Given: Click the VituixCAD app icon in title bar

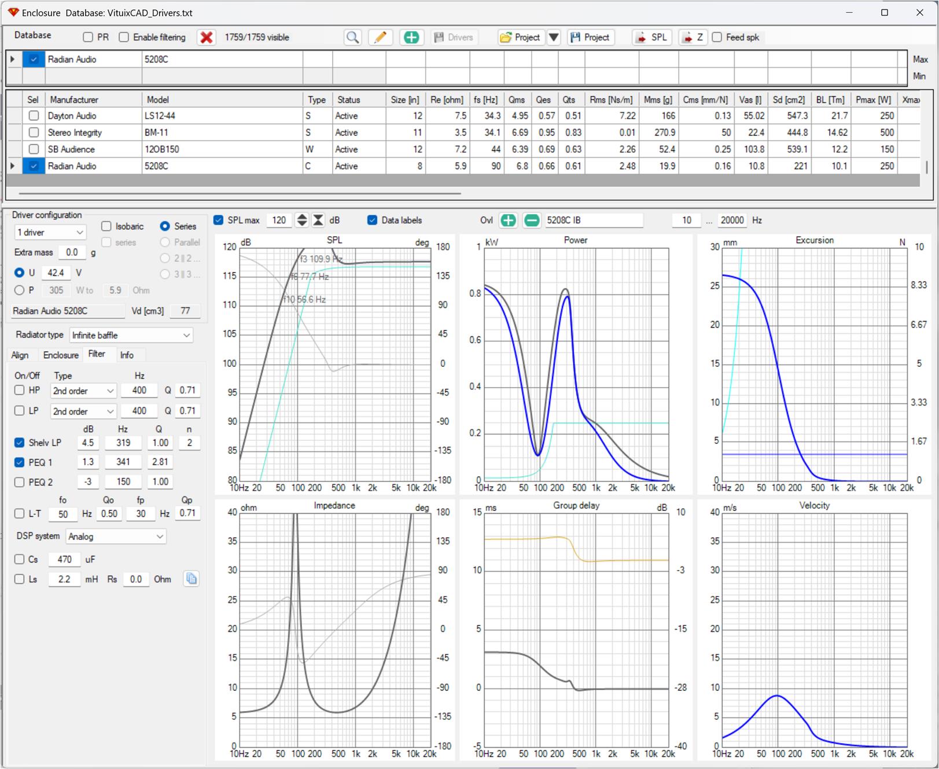Looking at the screenshot, I should [13, 12].
